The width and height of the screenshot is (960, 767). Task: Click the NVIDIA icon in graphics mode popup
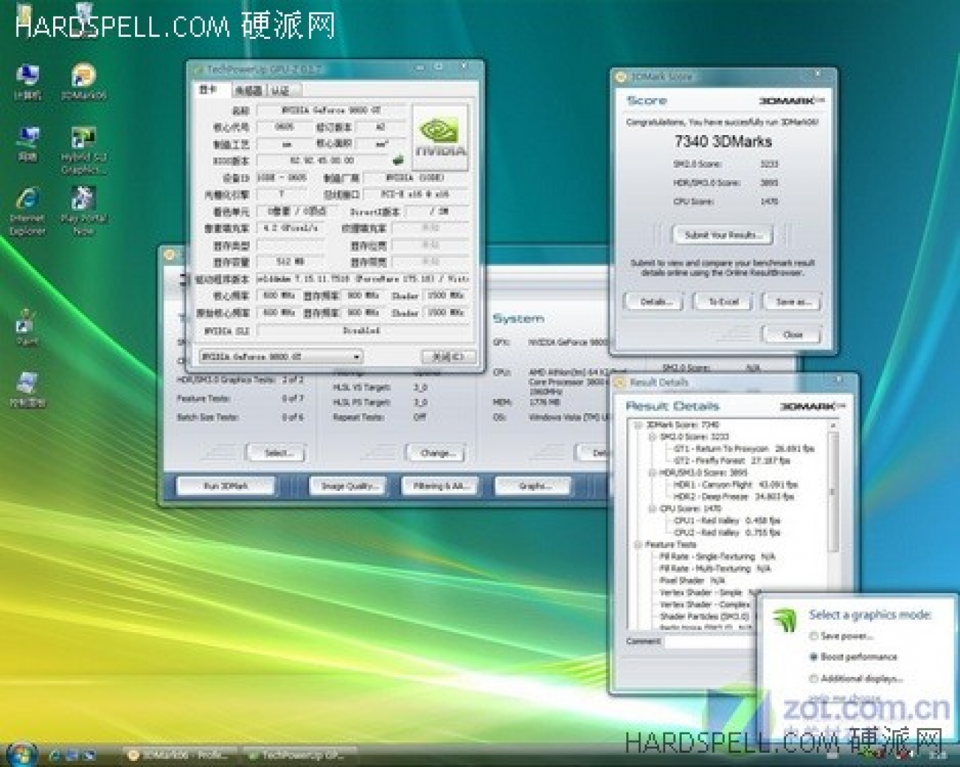click(784, 619)
